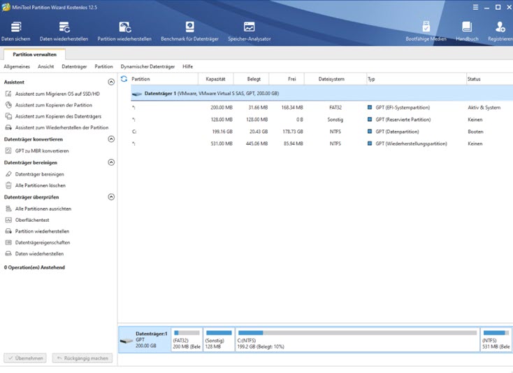Select the GPT (Datenpartition) row
This screenshot has height=373, width=513.
point(321,132)
